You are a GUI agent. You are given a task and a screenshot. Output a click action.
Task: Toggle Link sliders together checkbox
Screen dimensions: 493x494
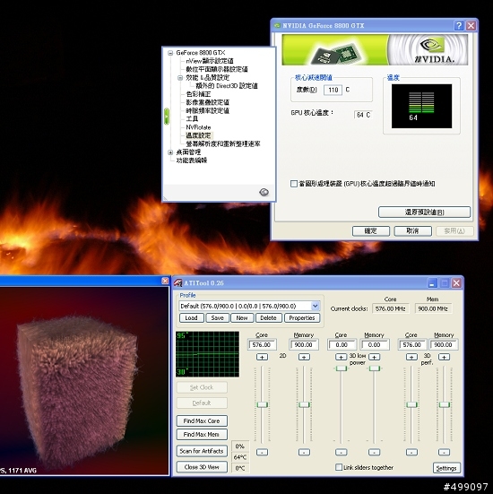point(339,467)
